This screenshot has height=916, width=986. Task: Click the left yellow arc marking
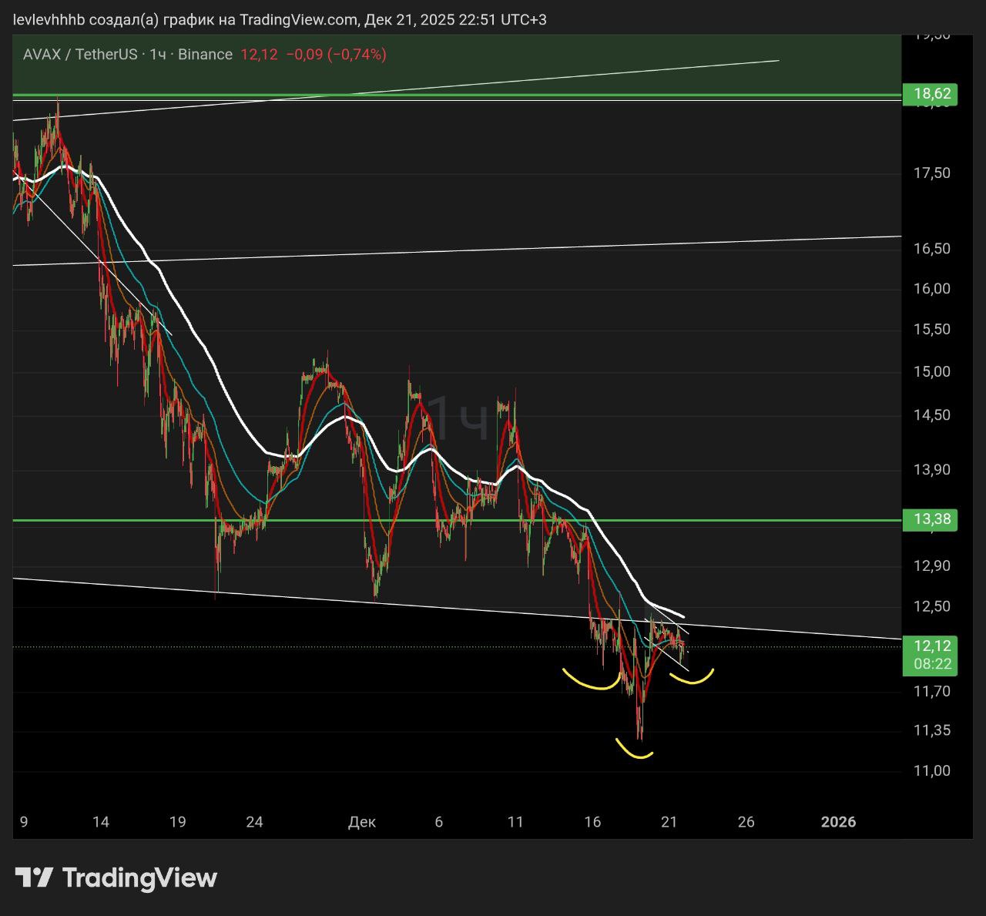coord(592,682)
